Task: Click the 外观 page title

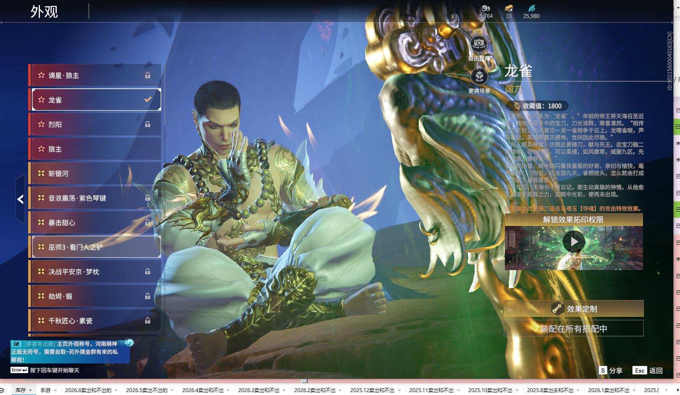Action: click(x=44, y=12)
